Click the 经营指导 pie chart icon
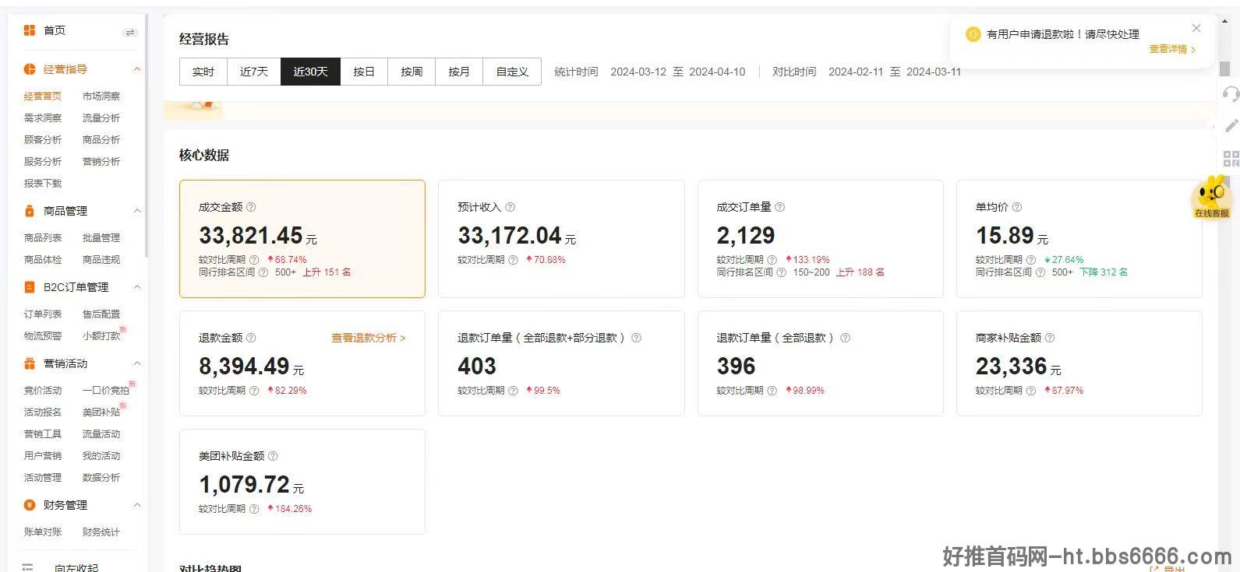1240x572 pixels. [x=30, y=69]
